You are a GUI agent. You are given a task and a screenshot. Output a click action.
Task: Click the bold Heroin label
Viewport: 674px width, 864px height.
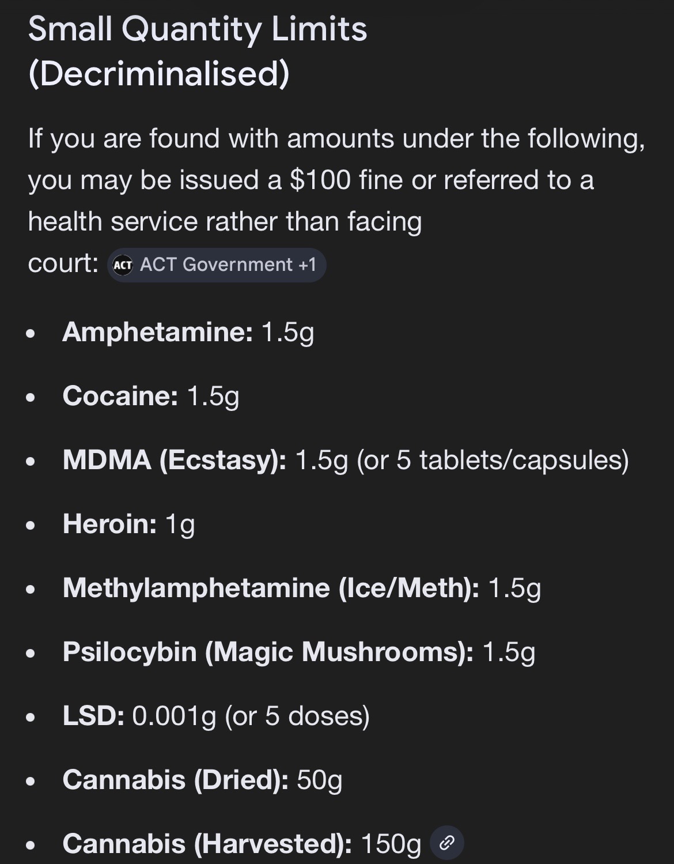(109, 524)
